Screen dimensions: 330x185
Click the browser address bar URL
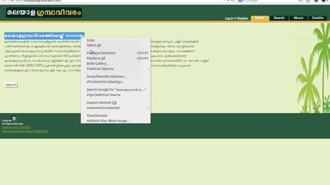coord(38,1)
